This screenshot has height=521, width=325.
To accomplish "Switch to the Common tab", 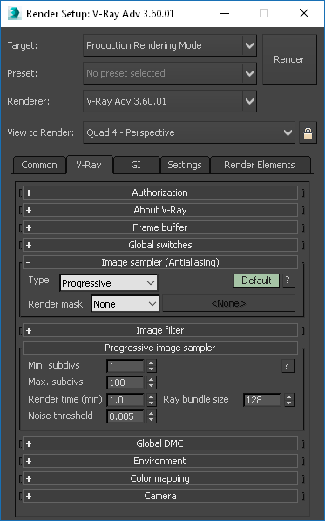I will pos(39,165).
